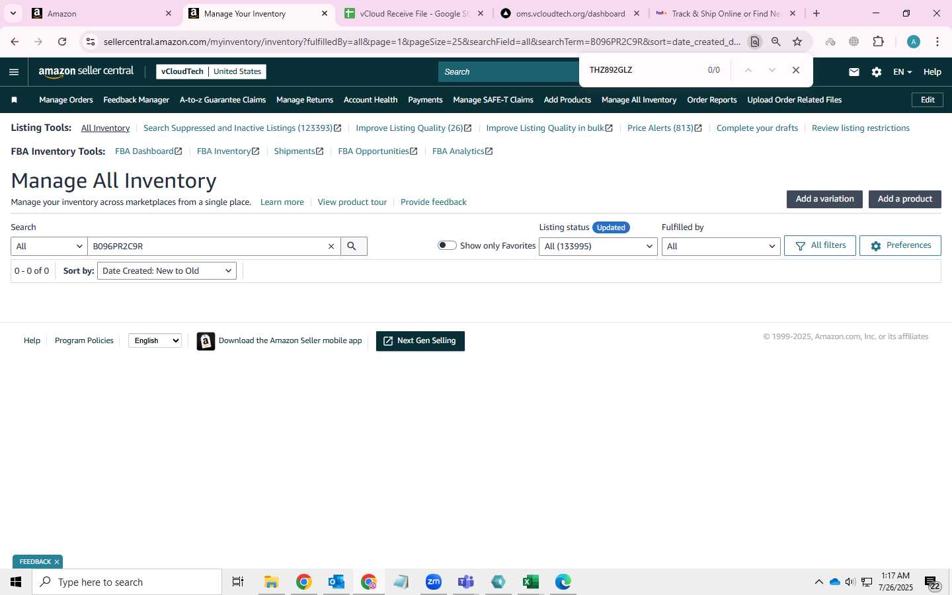Click the top Seller Central Search box
The image size is (952, 595).
pyautogui.click(x=508, y=72)
